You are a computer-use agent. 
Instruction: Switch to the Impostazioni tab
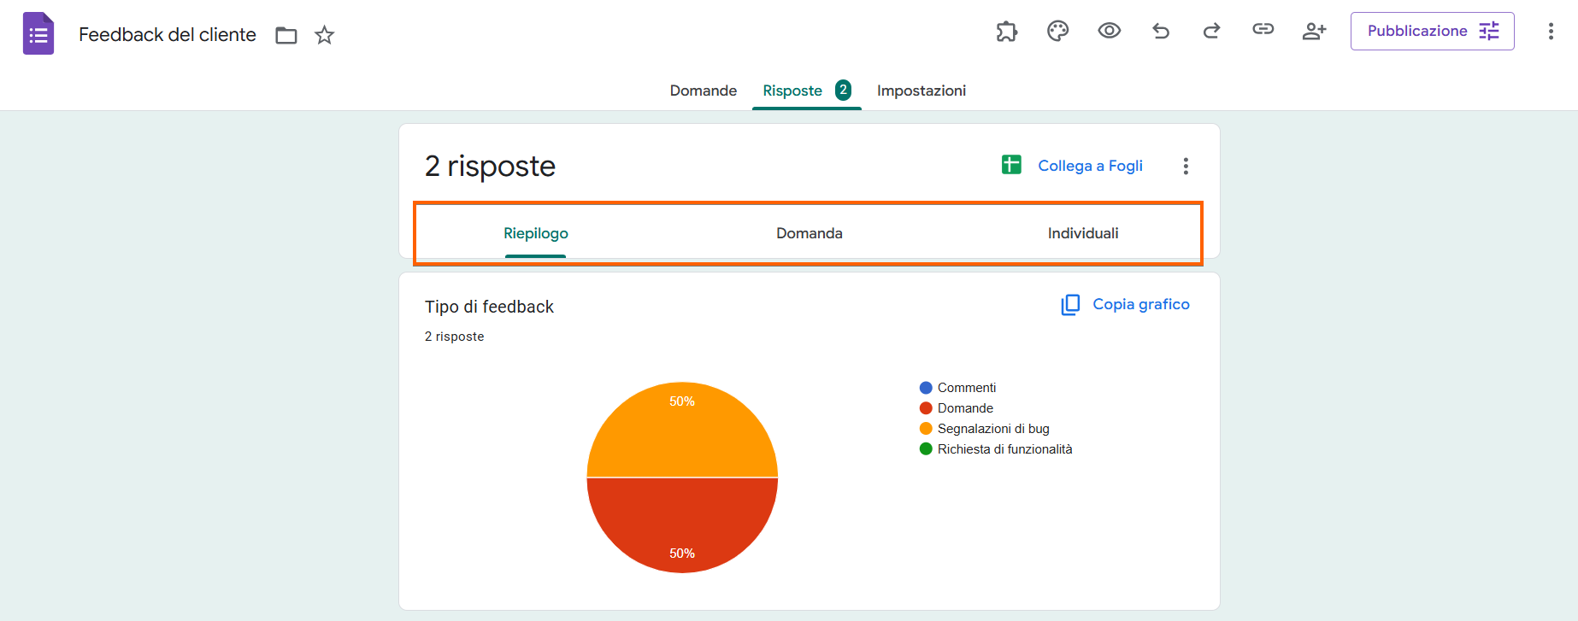tap(921, 91)
